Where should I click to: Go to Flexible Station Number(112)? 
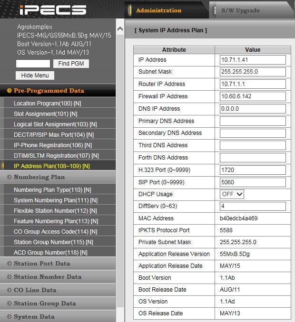coord(55,211)
